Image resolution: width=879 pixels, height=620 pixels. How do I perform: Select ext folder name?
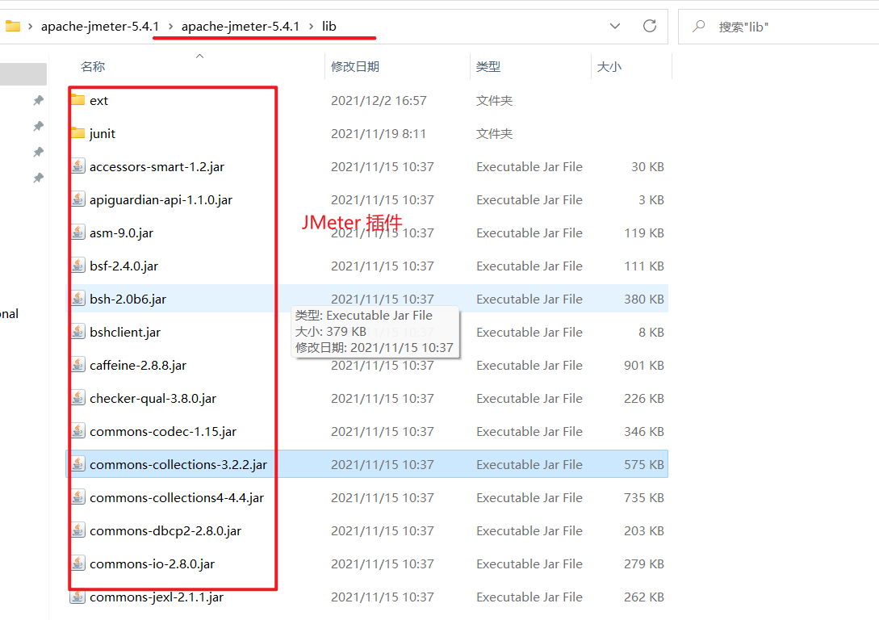pos(98,101)
